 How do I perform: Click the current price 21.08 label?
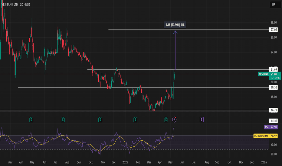click(274, 74)
